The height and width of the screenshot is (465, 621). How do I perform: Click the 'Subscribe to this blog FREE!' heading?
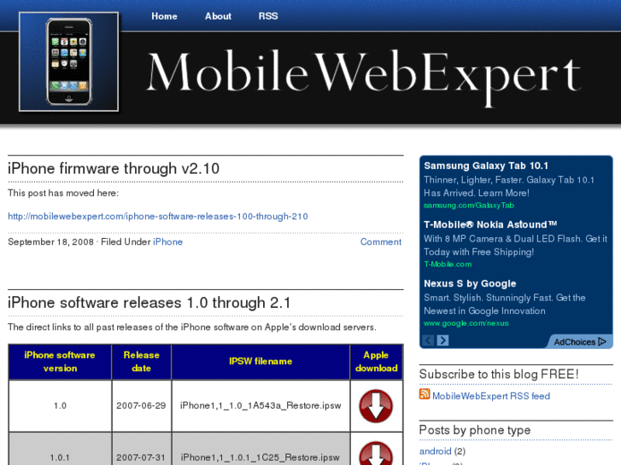(x=499, y=375)
